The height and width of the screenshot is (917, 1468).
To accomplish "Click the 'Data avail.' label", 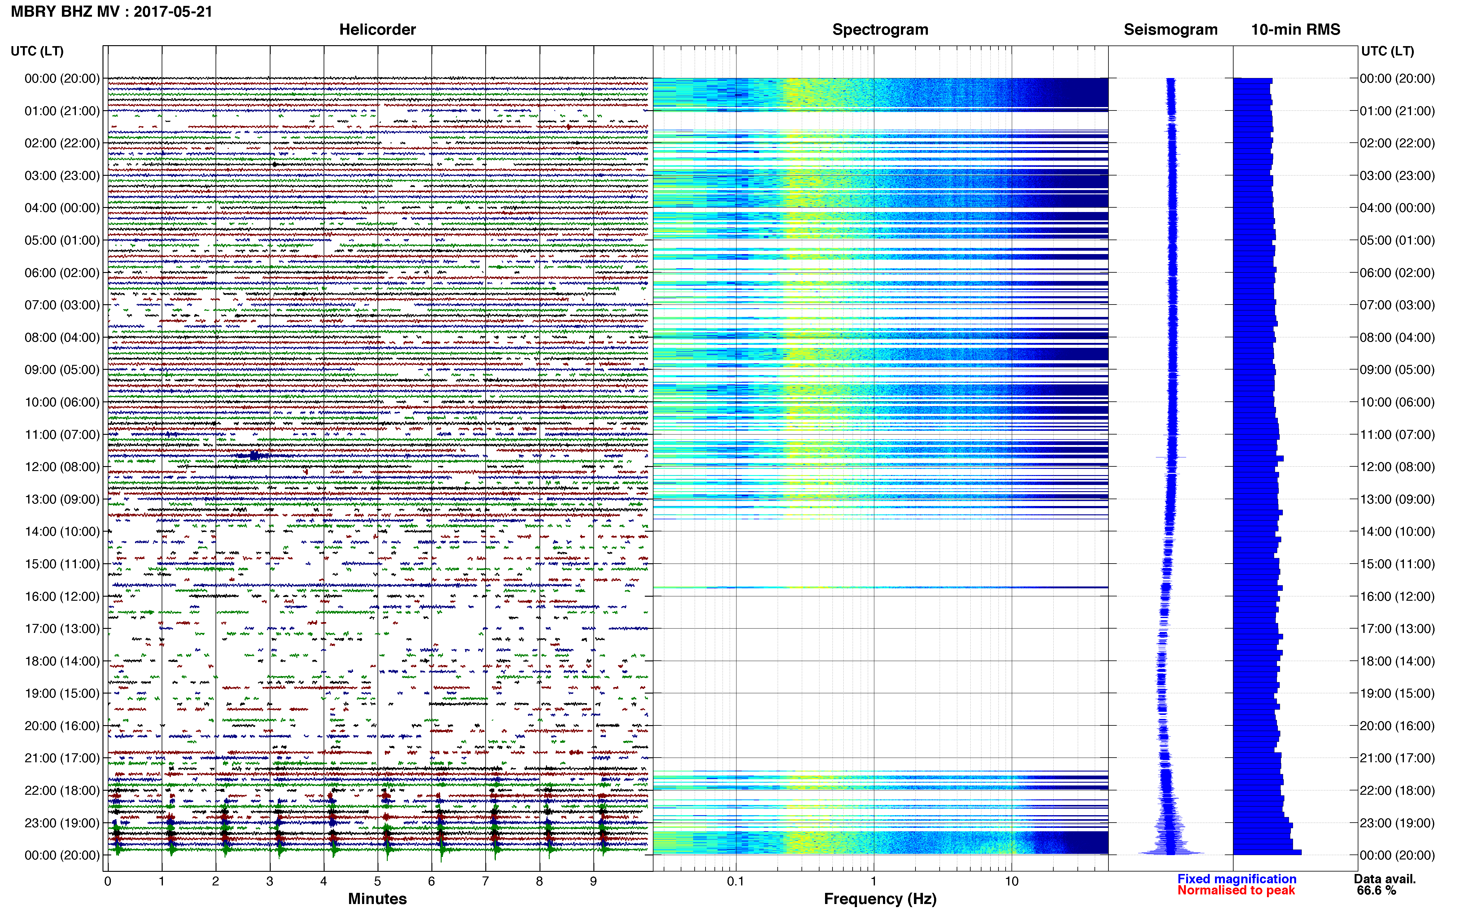I will [1385, 879].
